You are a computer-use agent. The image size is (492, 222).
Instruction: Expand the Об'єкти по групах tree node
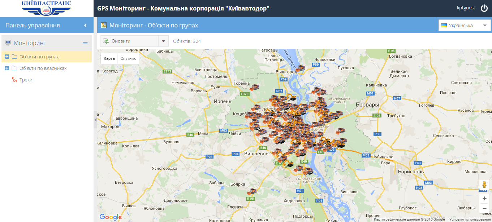pos(7,57)
